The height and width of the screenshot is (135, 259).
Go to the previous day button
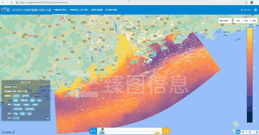(x=93, y=131)
